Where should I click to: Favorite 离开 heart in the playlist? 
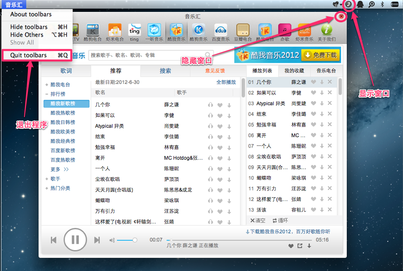point(313,135)
